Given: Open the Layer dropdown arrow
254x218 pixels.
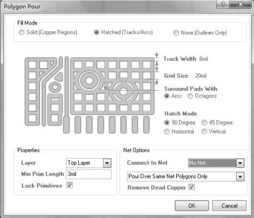Looking at the screenshot, I should click(x=107, y=163).
